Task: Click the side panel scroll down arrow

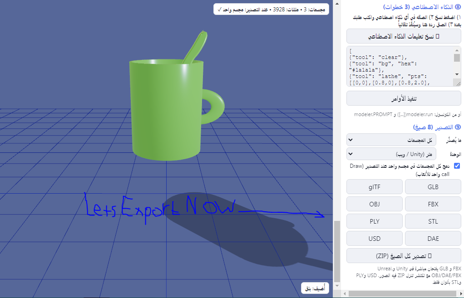Action: click(337, 286)
